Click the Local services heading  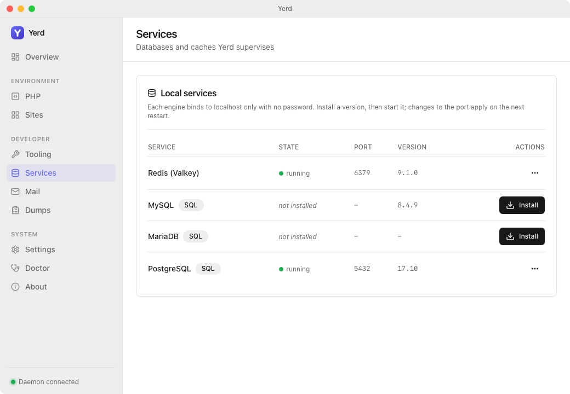click(189, 93)
